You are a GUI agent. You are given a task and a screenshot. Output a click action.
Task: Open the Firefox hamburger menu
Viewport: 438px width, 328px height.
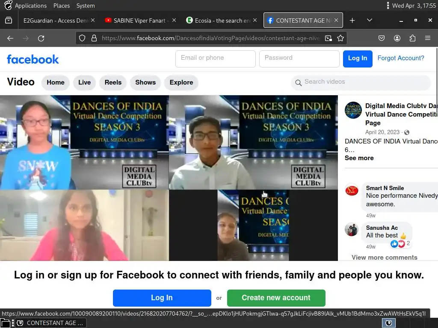click(428, 38)
